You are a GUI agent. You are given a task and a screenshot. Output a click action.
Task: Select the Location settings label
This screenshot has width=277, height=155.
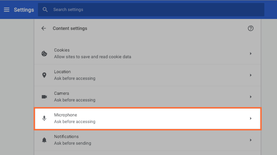coord(63,72)
